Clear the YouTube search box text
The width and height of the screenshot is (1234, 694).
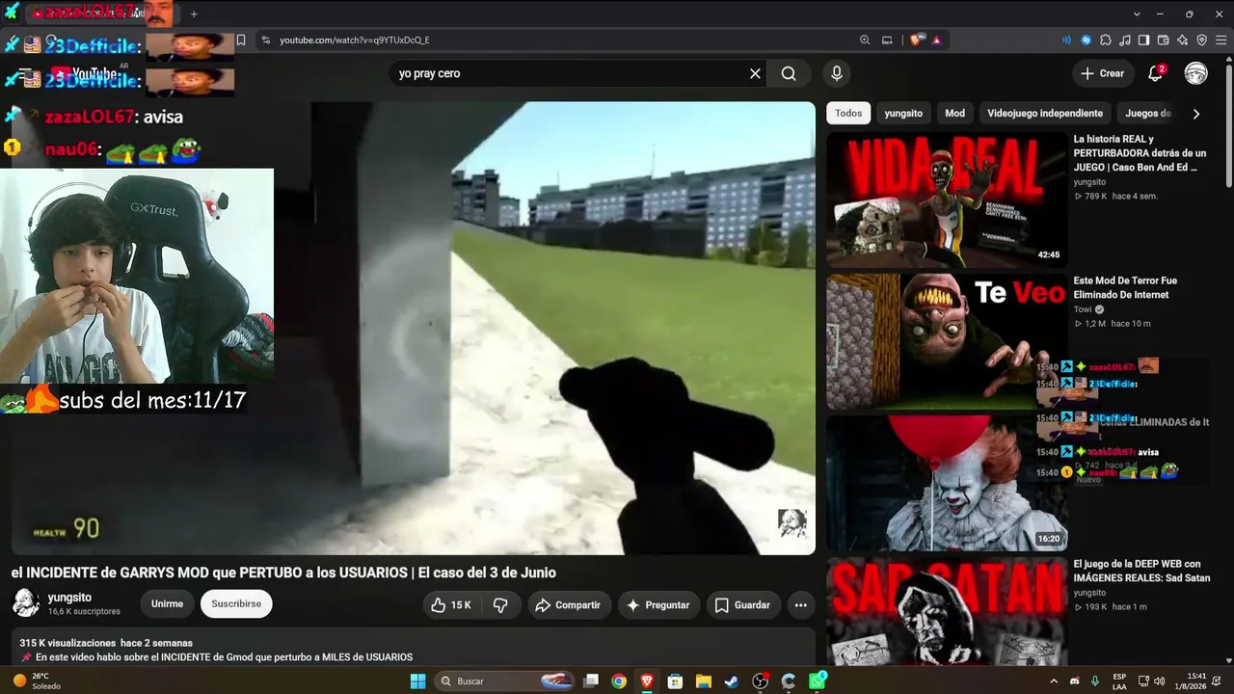click(x=755, y=73)
